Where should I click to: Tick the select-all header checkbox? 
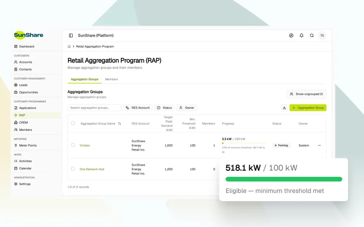coord(73,123)
